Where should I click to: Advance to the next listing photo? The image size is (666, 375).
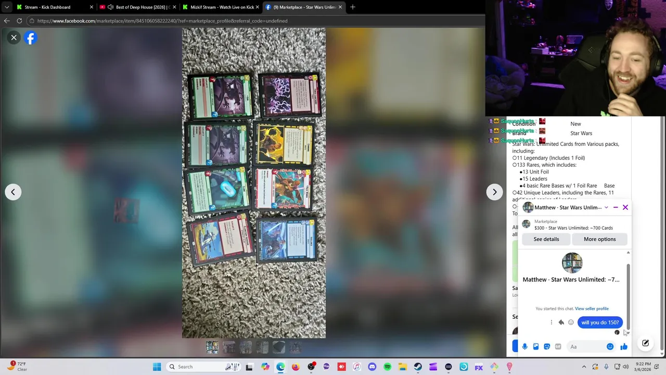[494, 192]
